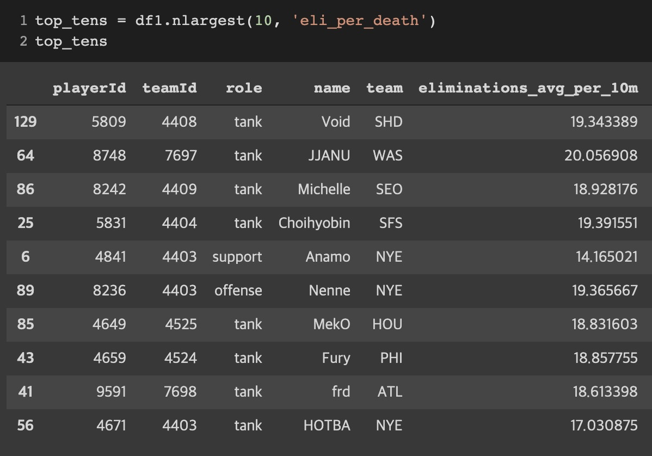
Task: Click the playerId column header
Action: tap(89, 88)
